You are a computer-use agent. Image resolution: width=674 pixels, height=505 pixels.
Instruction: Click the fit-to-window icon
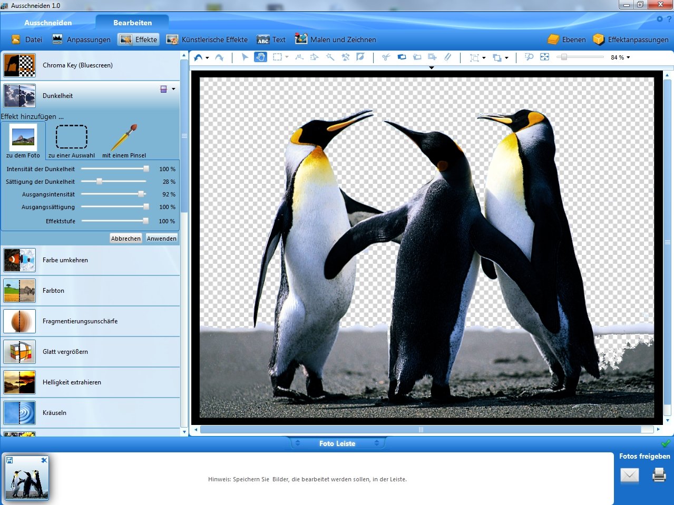(544, 57)
